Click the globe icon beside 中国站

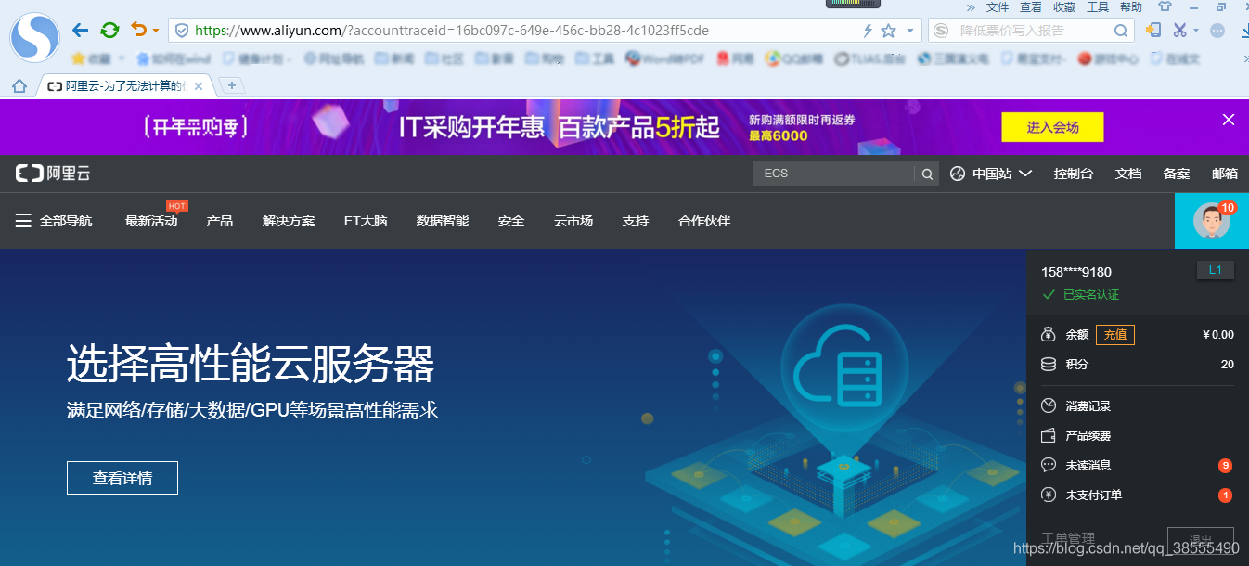pos(958,174)
